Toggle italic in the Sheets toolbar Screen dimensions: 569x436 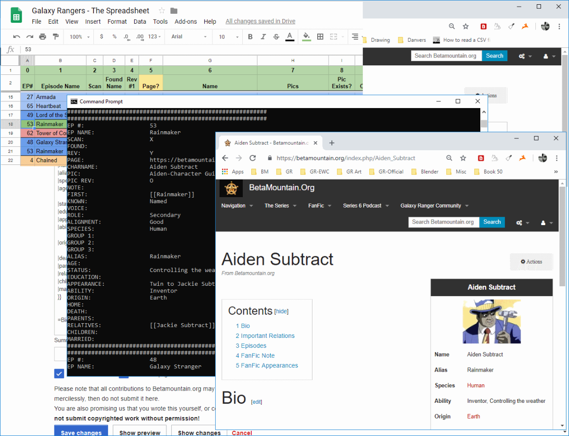click(263, 36)
